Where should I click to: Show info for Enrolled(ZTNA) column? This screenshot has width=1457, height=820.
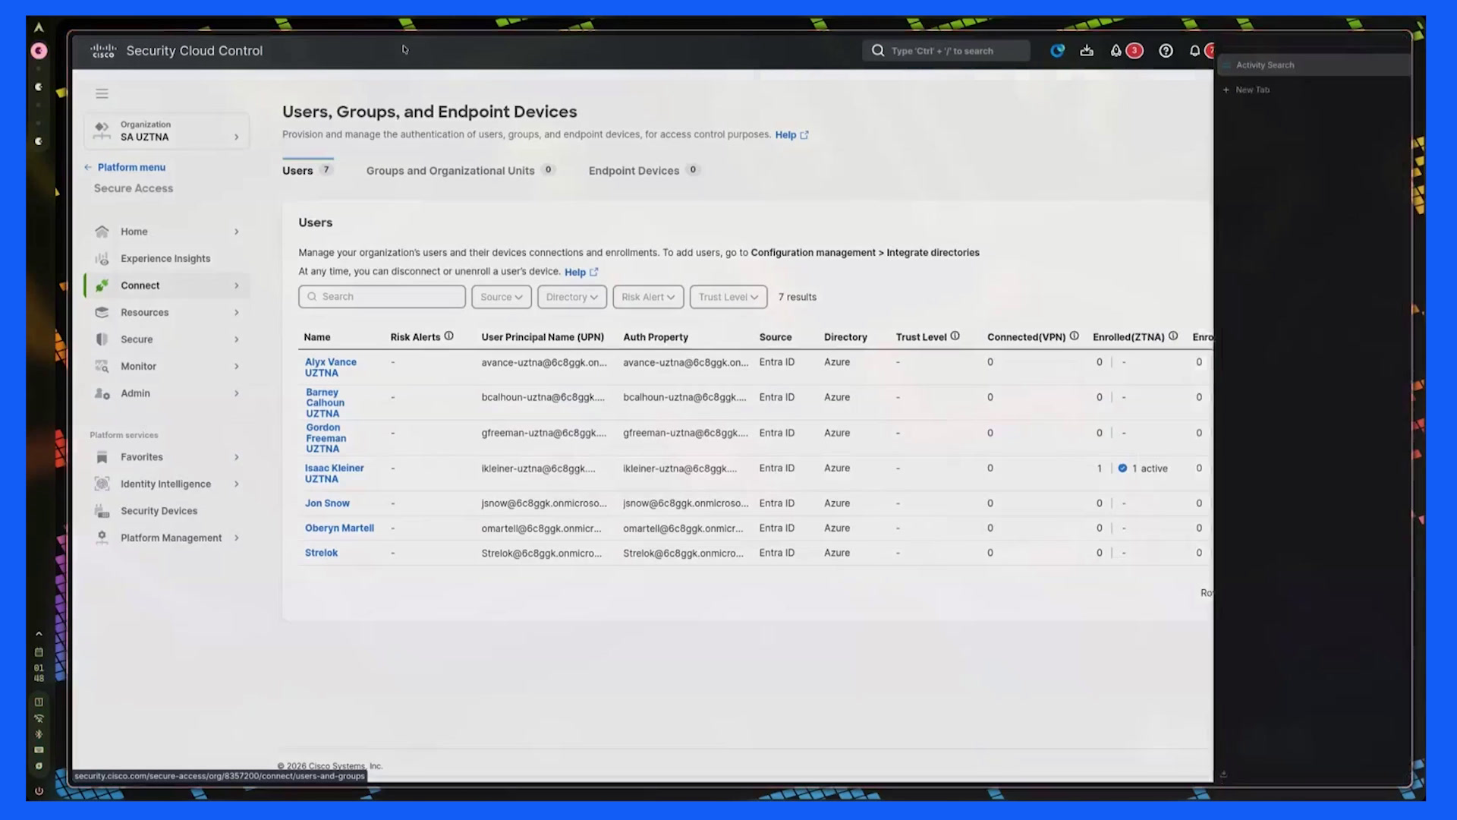click(1173, 336)
